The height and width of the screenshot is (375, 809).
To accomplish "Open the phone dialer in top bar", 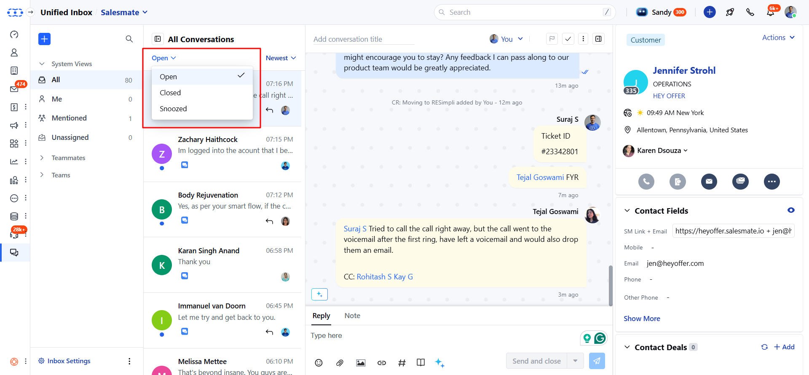I will coord(750,12).
